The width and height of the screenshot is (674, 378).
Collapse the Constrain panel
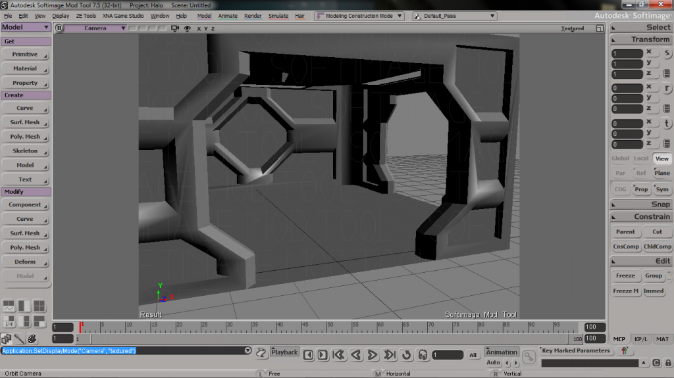click(641, 217)
